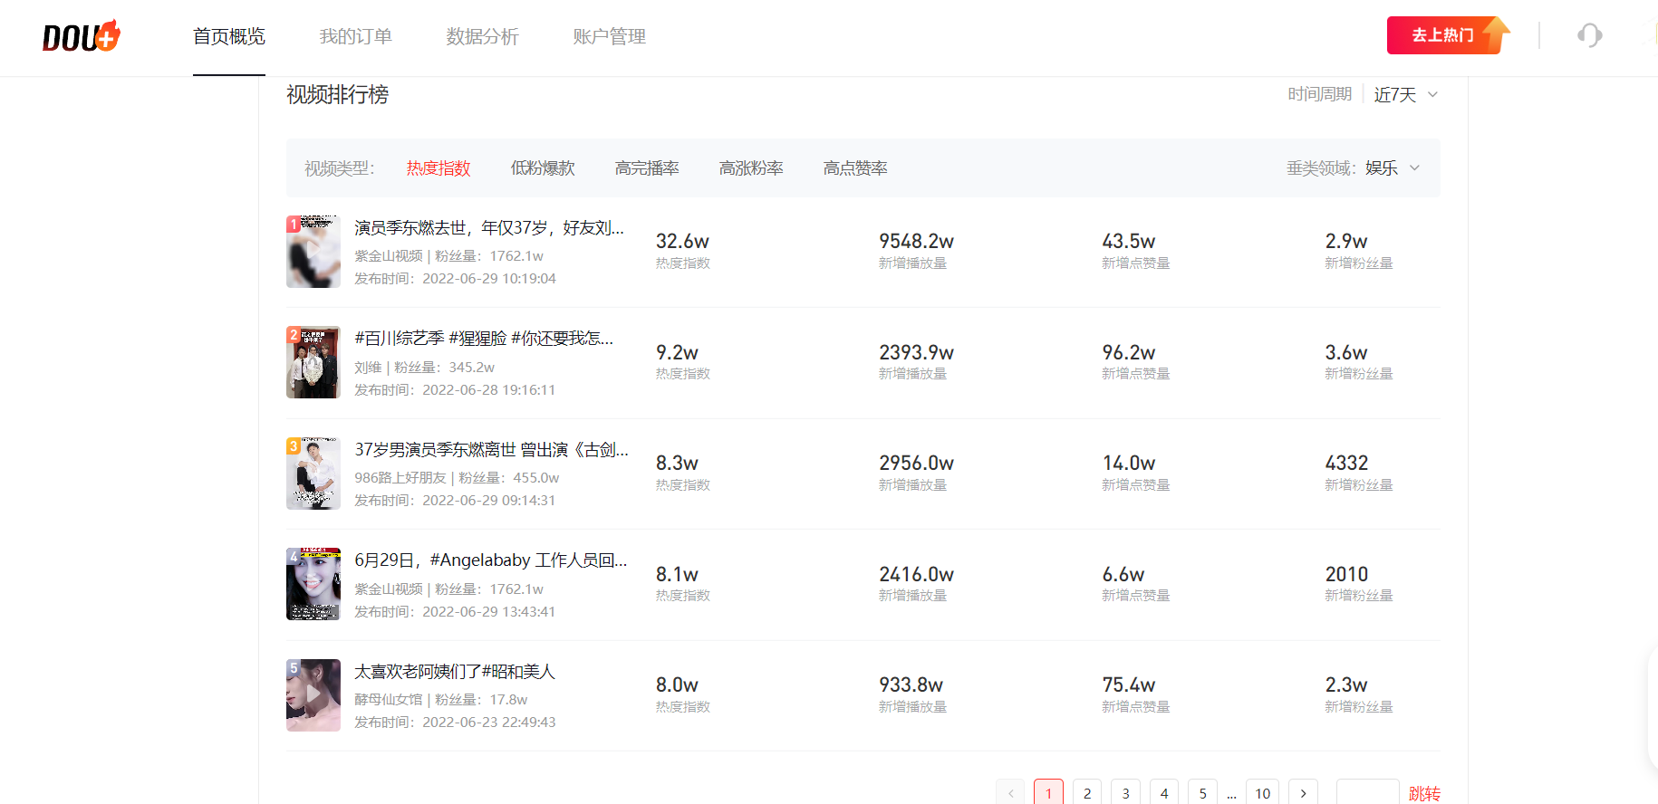Image resolution: width=1658 pixels, height=804 pixels.
Task: Go to next page arrow in pagination
Action: click(1303, 792)
